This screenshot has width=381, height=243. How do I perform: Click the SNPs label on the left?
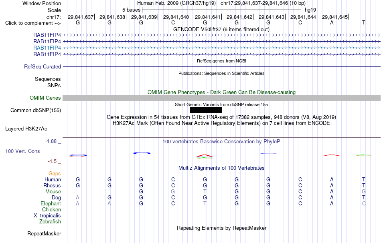tap(54, 85)
